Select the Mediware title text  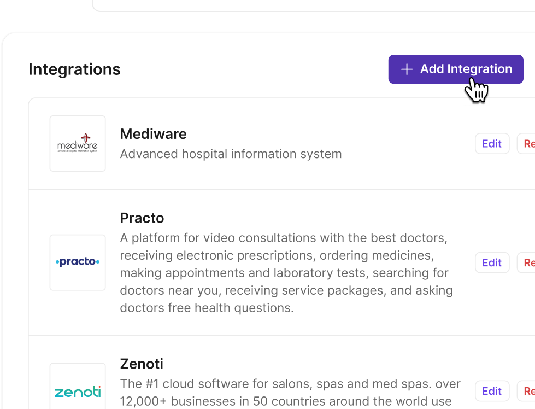point(153,134)
